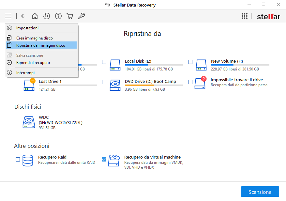Image resolution: width=286 pixels, height=201 pixels.
Task: Choose Riprendi il recupero menu entry
Action: click(41, 63)
